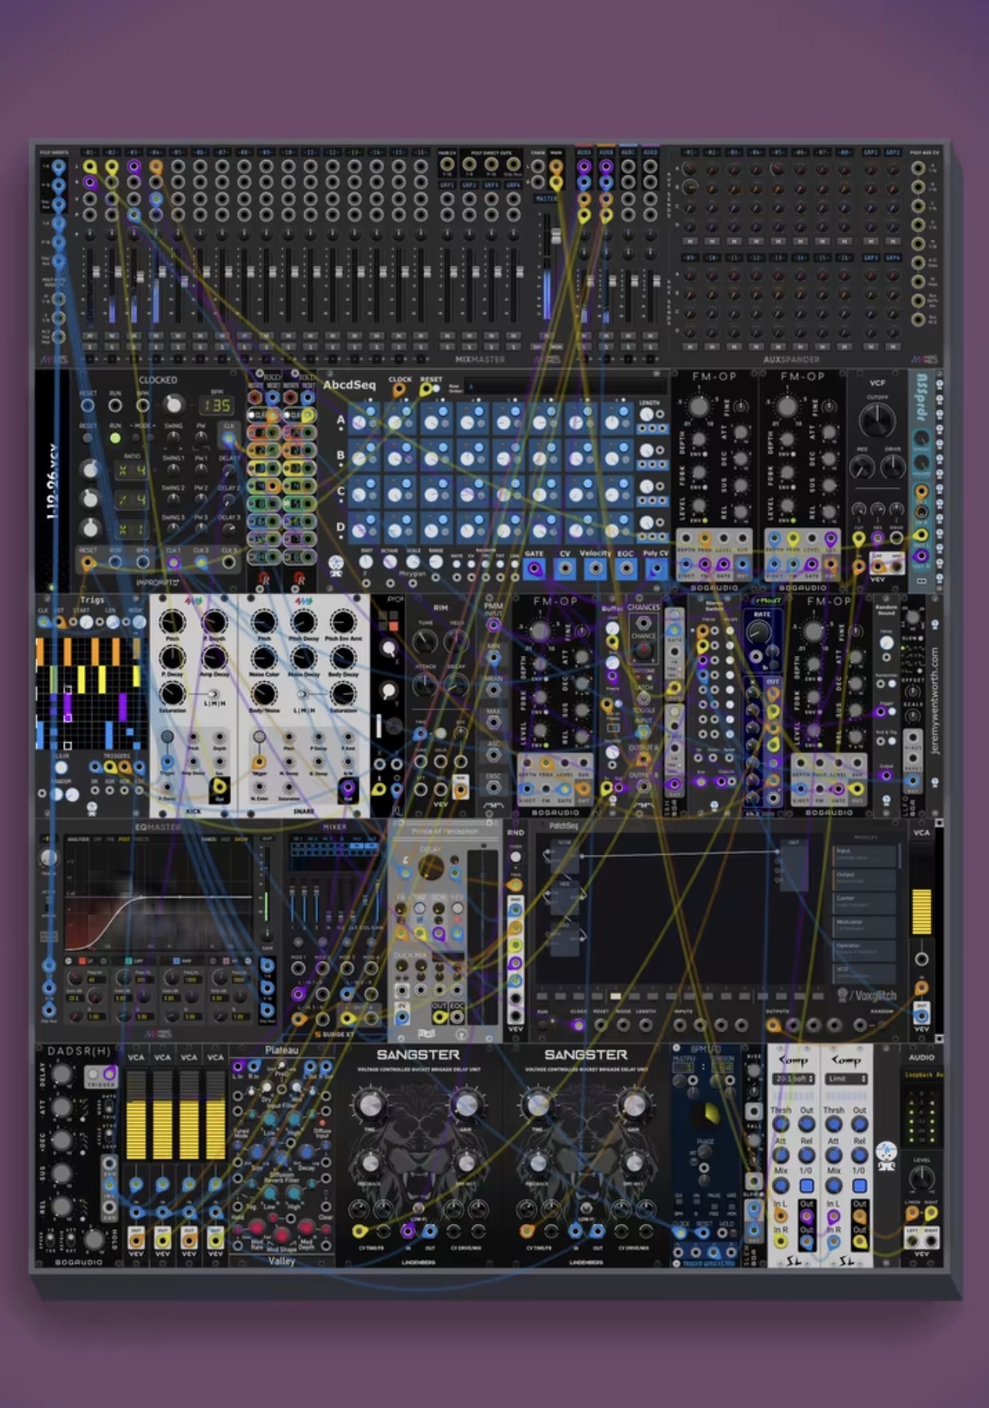This screenshot has height=1408, width=989.
Task: Click the AbcdSeq GATE output jack
Action: 534,570
